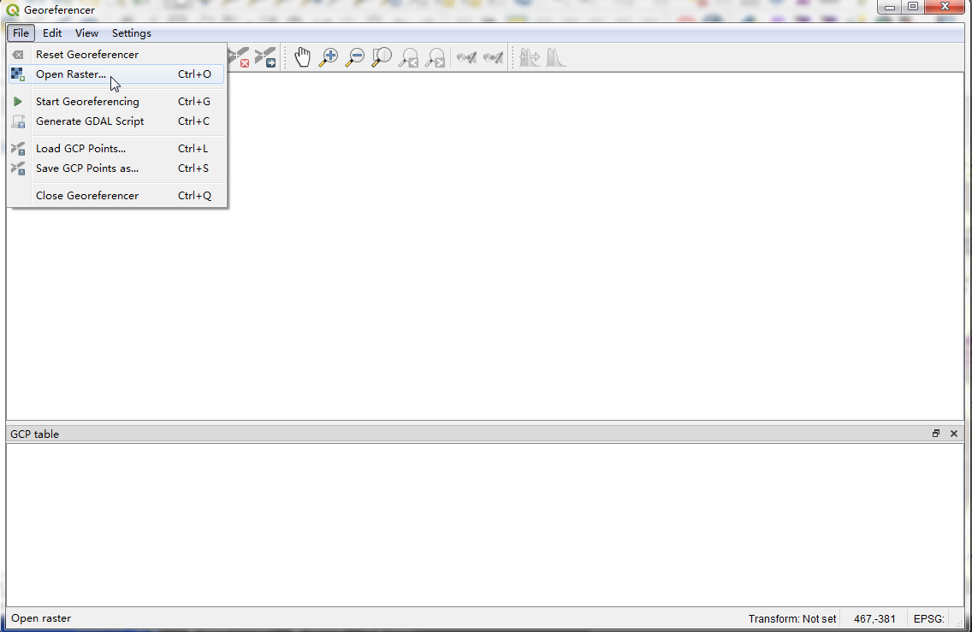Select Save GCP Points as... entry
Screen dimensions: 972x632
pos(116,168)
